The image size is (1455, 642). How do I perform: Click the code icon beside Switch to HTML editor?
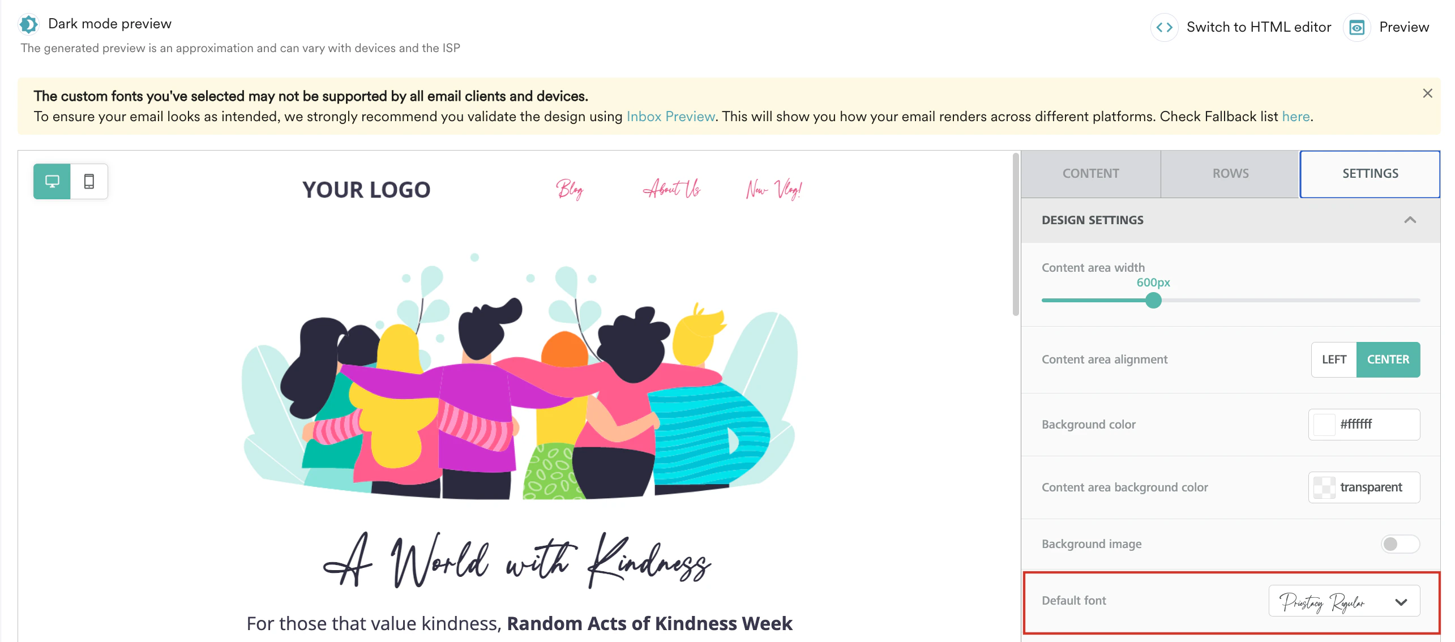click(x=1165, y=27)
